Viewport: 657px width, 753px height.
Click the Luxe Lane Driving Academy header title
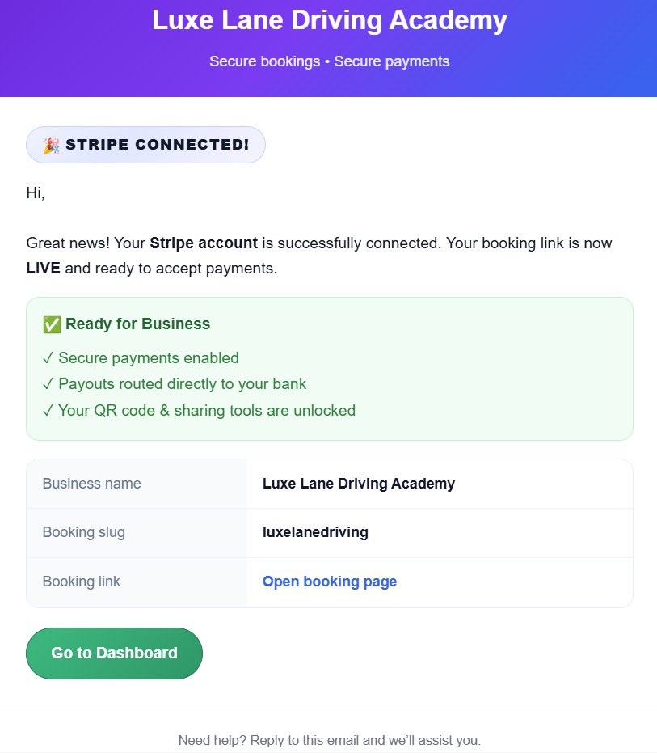[x=328, y=20]
